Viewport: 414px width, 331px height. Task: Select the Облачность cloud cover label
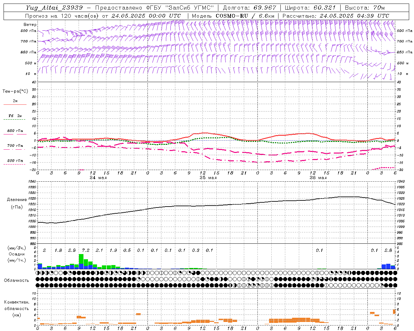(x=16, y=281)
